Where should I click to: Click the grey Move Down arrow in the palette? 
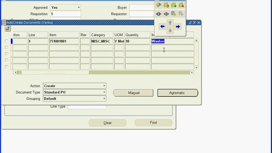click(x=170, y=31)
